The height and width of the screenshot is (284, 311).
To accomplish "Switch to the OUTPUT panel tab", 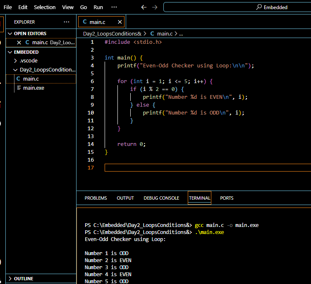I will tap(125, 198).
